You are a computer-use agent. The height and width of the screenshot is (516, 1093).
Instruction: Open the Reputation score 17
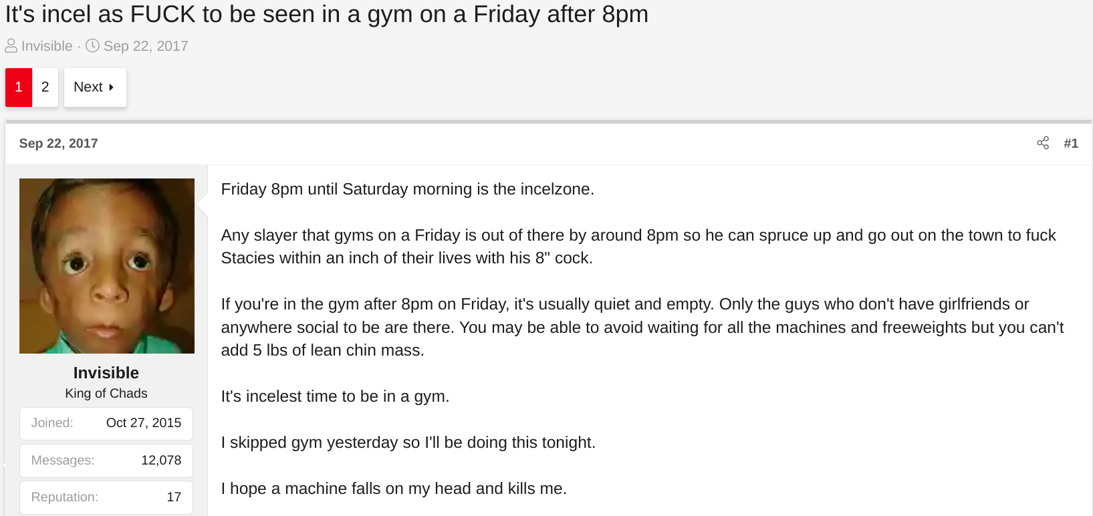[x=174, y=497]
